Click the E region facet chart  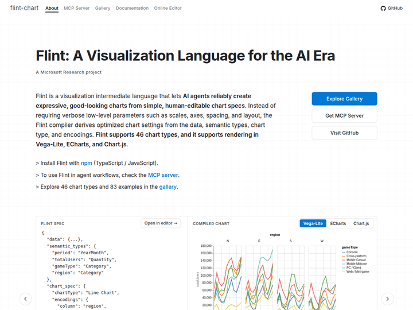tap(259, 278)
